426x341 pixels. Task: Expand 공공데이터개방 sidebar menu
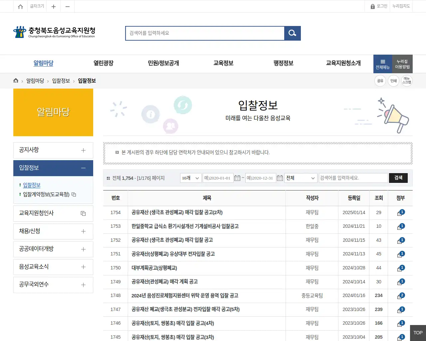53,249
